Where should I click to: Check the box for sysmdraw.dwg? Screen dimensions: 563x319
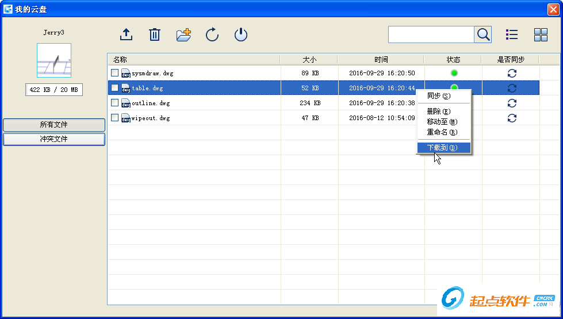115,73
